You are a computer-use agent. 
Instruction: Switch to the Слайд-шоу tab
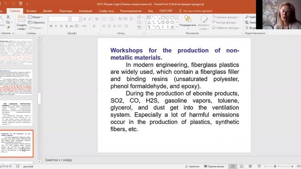click(106, 11)
